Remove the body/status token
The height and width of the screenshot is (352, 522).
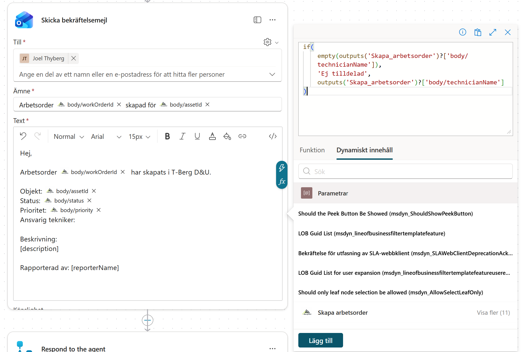pyautogui.click(x=89, y=200)
